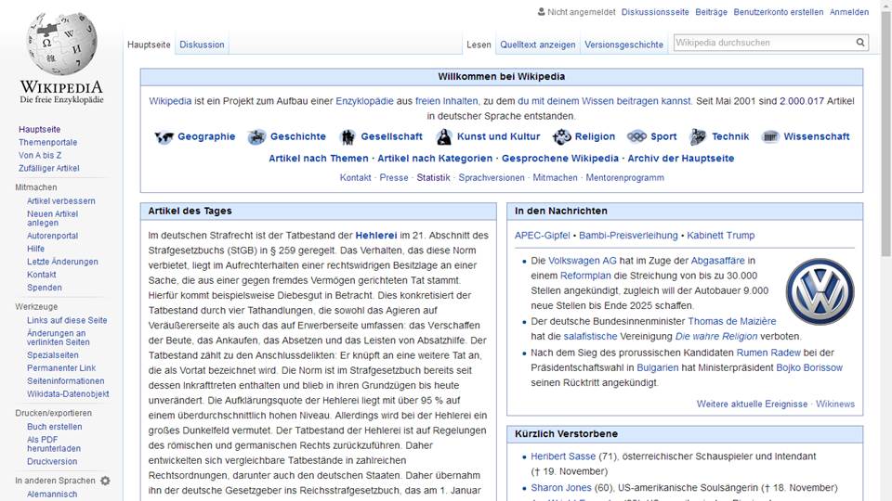Click the Technik portal icon
The width and height of the screenshot is (892, 501).
[698, 137]
